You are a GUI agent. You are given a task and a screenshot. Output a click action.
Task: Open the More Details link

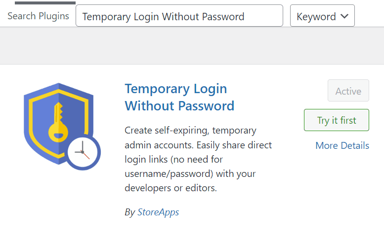tap(342, 145)
